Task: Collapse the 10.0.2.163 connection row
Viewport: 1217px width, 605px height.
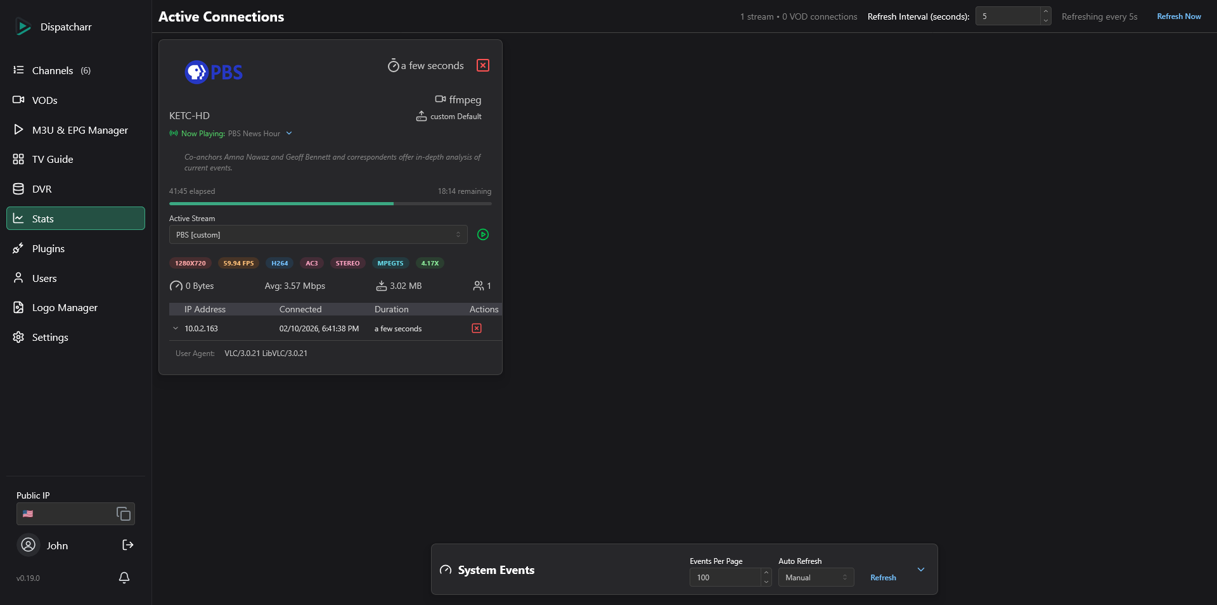Action: pos(176,328)
